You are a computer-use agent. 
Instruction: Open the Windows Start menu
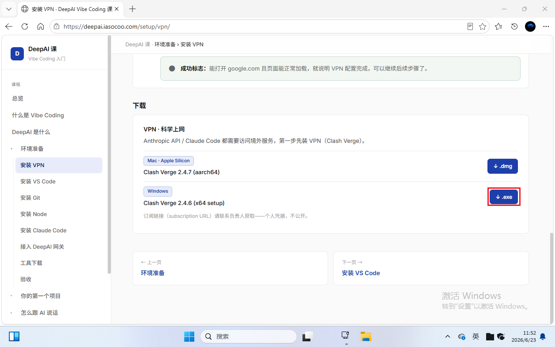click(x=189, y=336)
